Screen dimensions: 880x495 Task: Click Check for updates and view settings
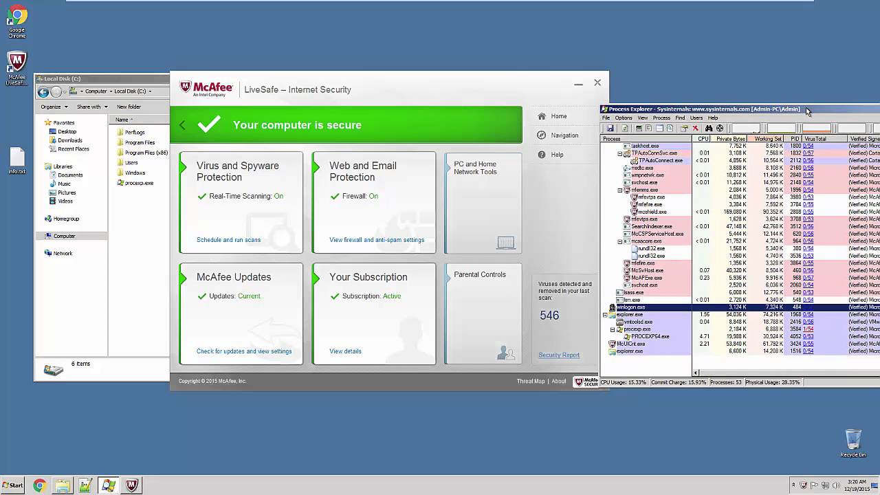244,351
